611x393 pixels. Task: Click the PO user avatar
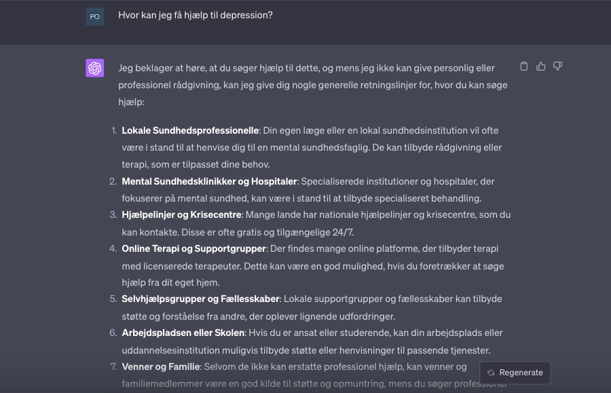click(x=95, y=16)
